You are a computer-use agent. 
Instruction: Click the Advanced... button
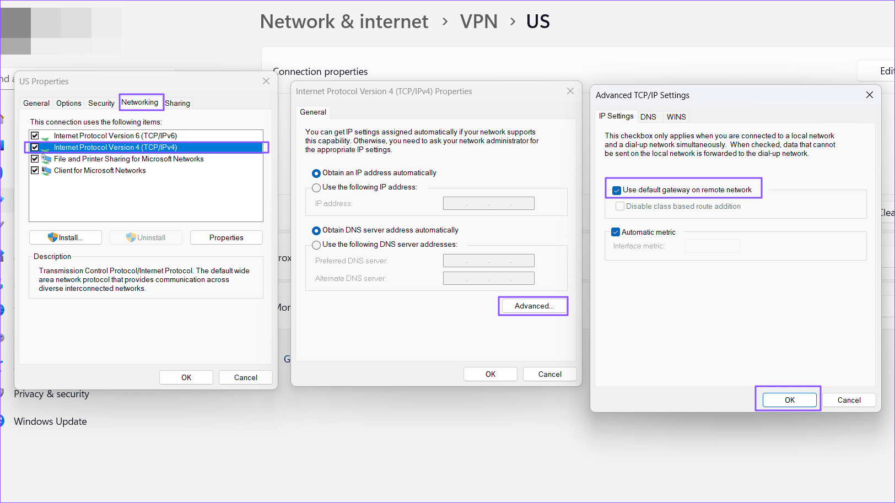(x=533, y=306)
